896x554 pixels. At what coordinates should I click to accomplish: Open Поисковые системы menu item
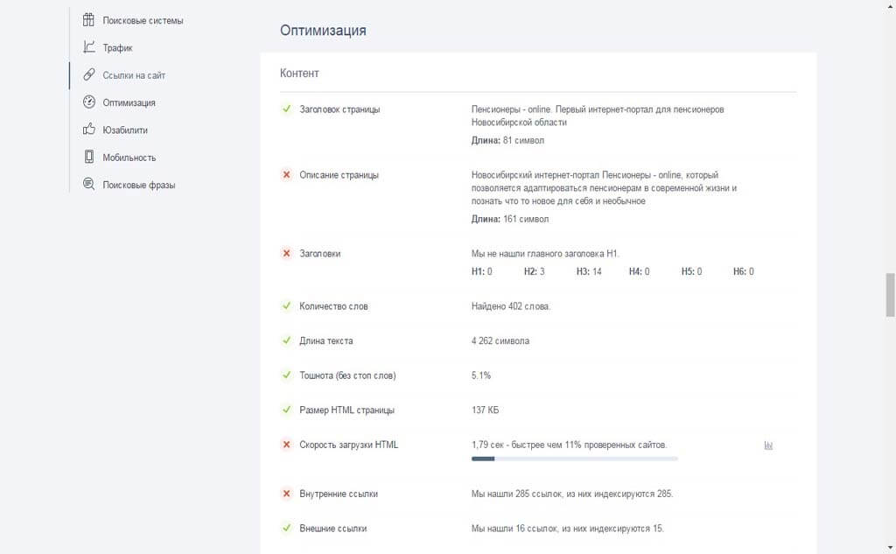[x=143, y=20]
